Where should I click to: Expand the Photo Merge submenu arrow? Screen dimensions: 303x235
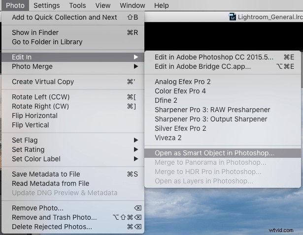136,66
